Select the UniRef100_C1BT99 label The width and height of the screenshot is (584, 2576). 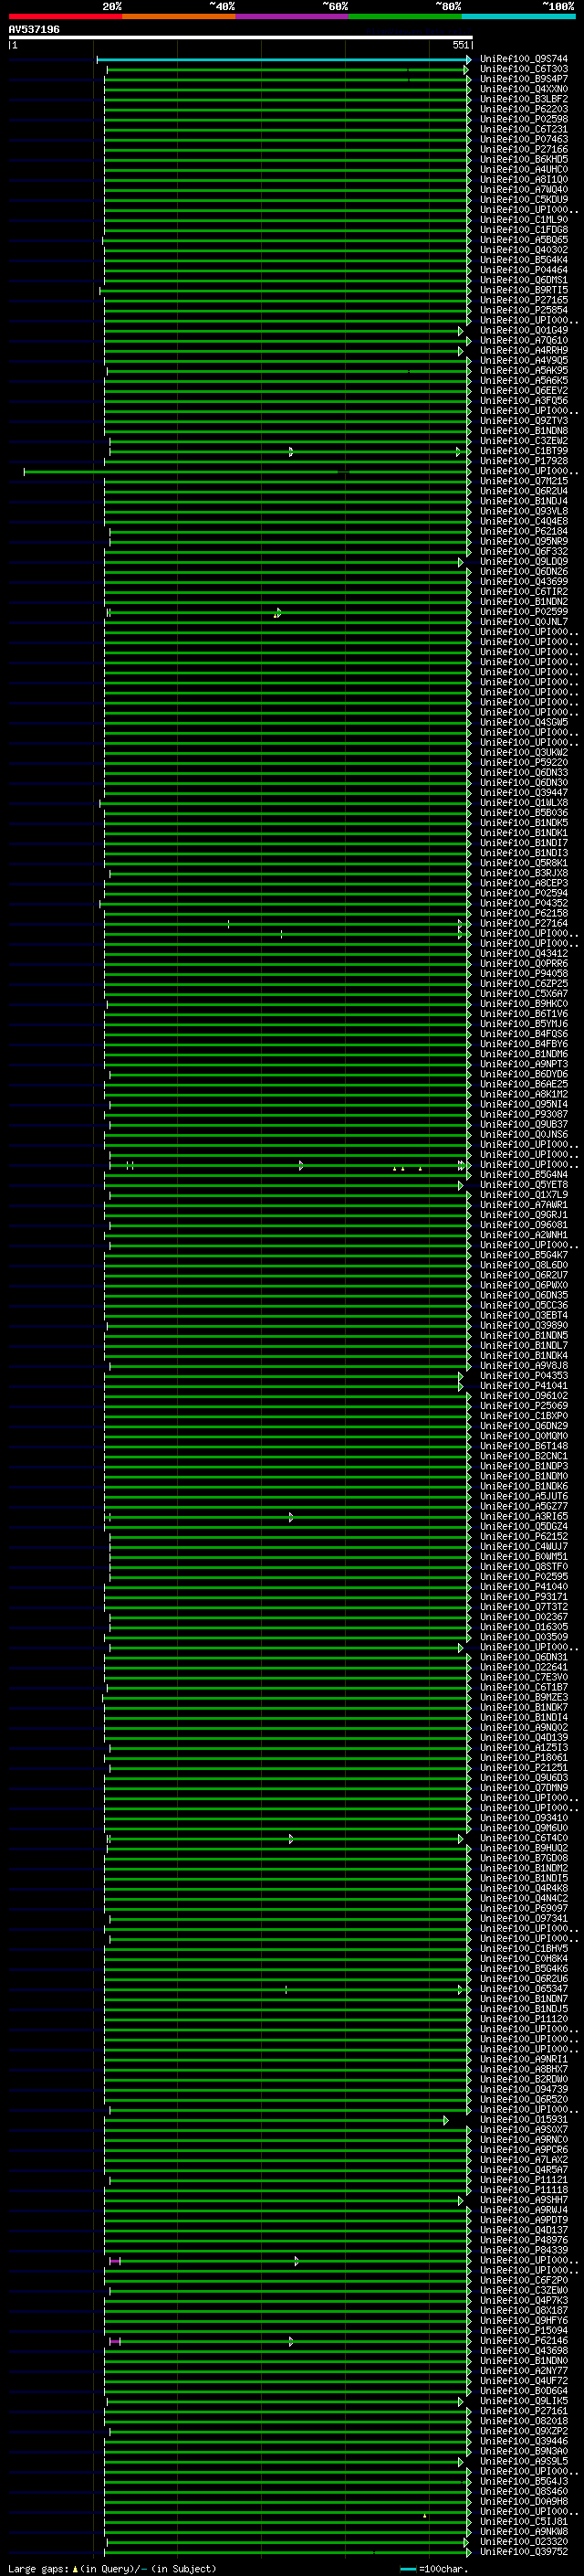point(523,451)
